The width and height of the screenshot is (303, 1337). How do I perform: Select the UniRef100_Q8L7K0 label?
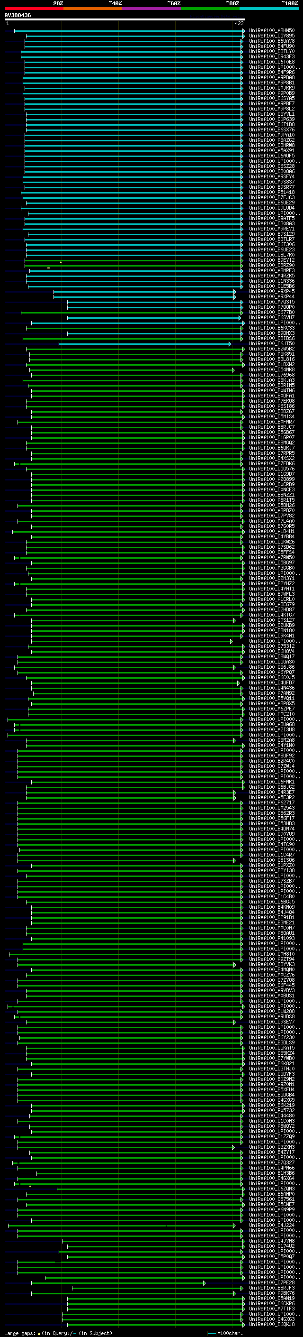click(x=271, y=255)
